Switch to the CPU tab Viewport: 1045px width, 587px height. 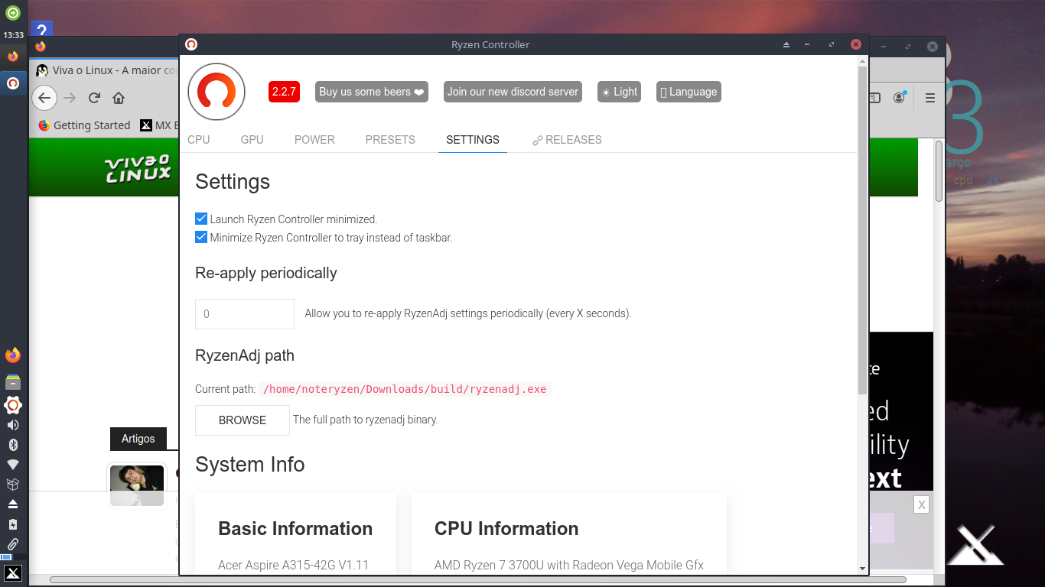click(199, 140)
